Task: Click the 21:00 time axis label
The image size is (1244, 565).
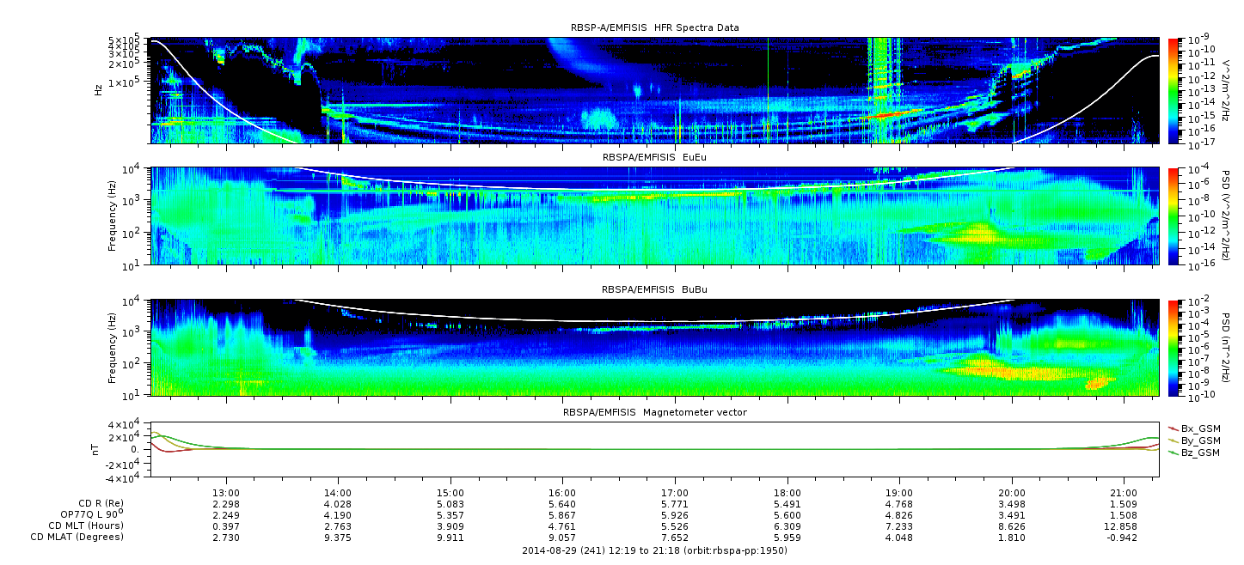Action: click(x=1124, y=492)
